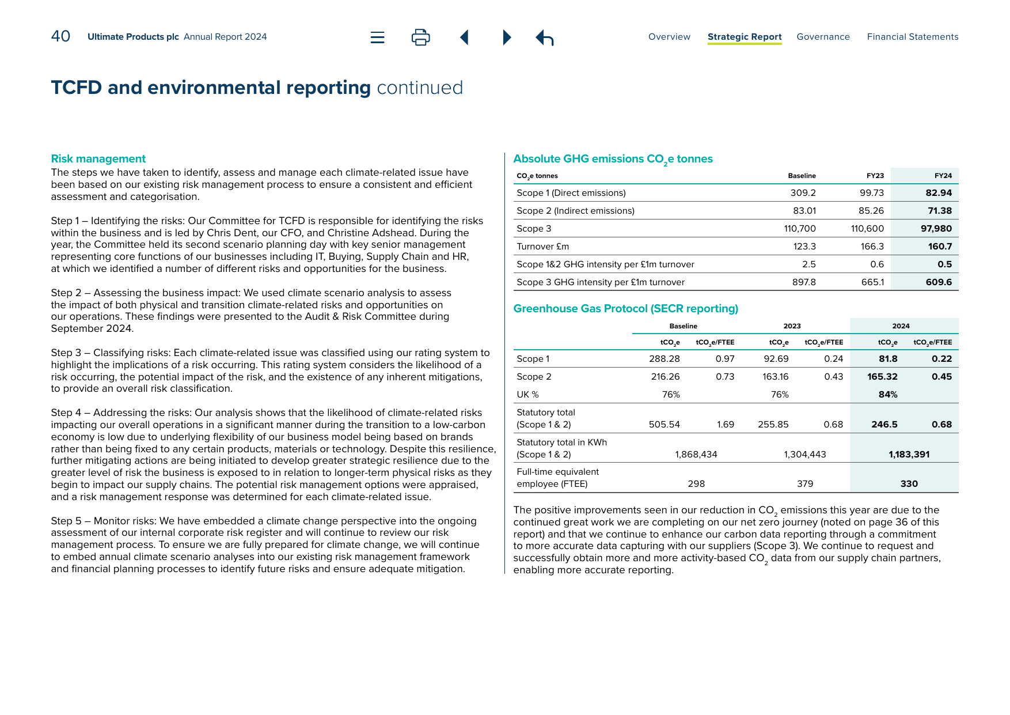Click the TCFD and environmental reporting title

pos(211,88)
